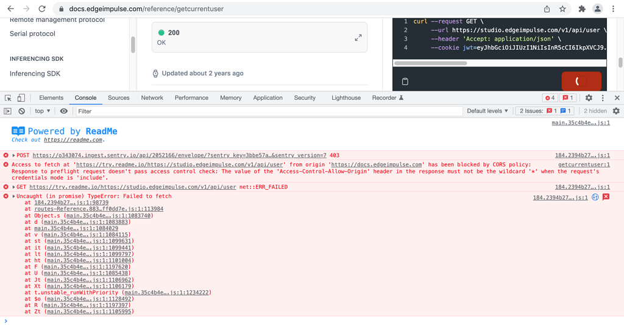Open the Zt stack frame link
The image size is (624, 325).
click(89, 312)
